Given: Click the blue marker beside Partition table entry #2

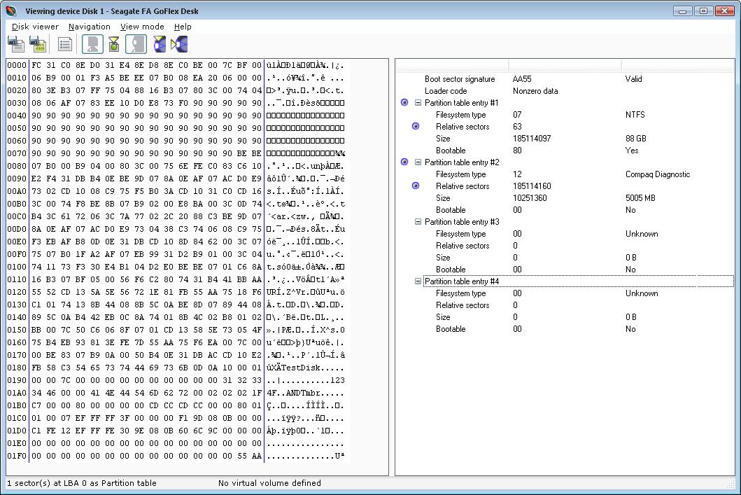Looking at the screenshot, I should pyautogui.click(x=404, y=162).
